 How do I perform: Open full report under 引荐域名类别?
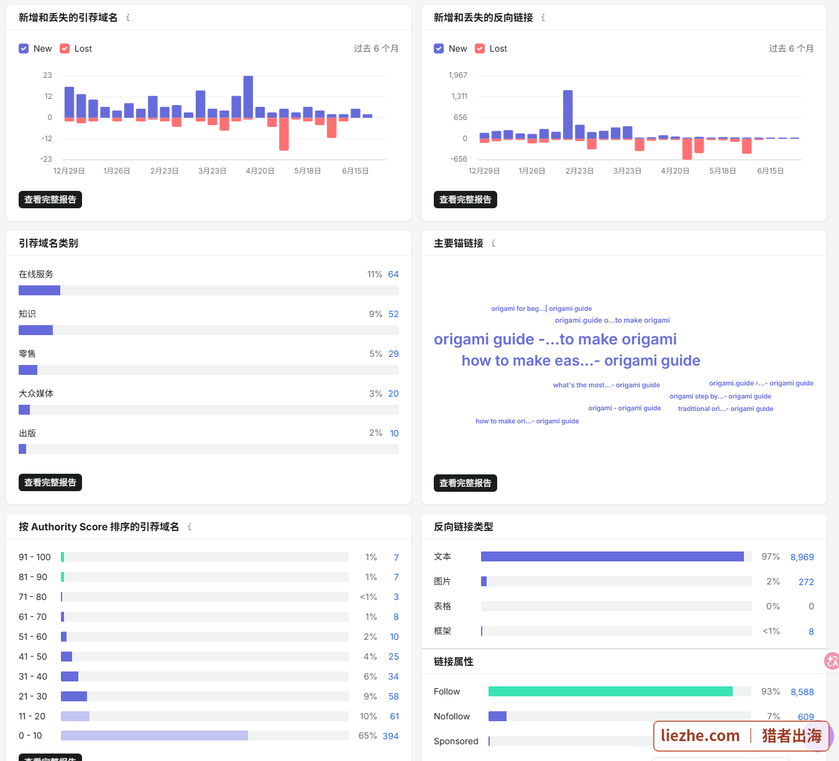[50, 482]
